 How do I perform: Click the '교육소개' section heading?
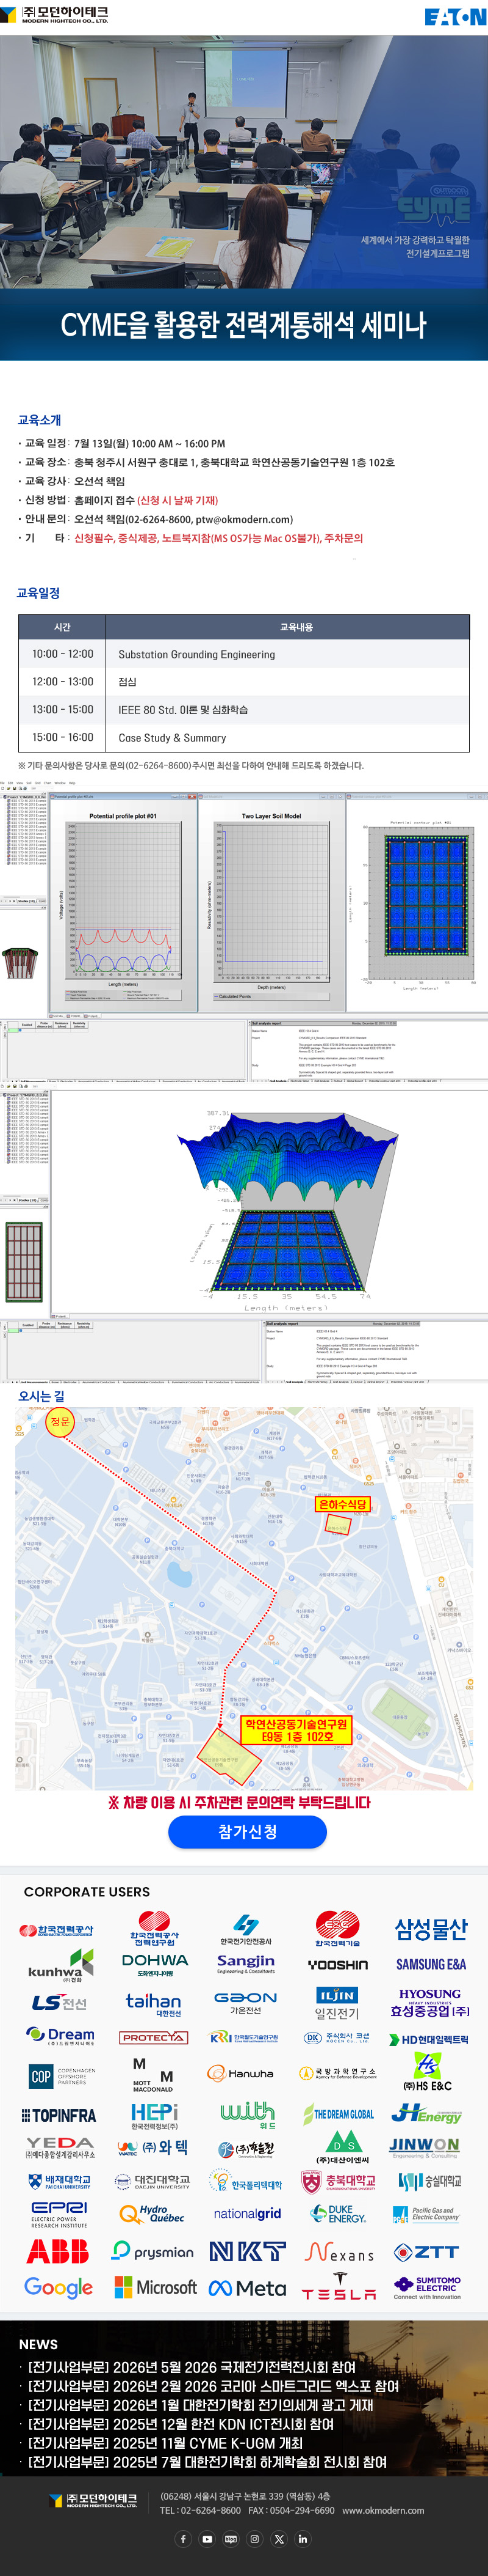click(x=40, y=420)
